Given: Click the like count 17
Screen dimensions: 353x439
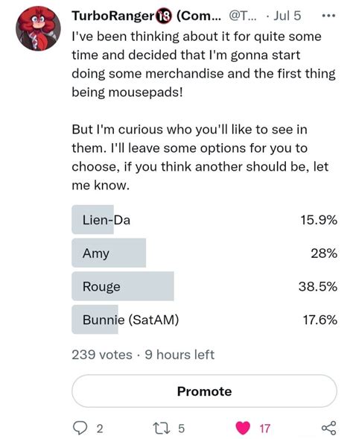Looking at the screenshot, I should [x=265, y=429].
